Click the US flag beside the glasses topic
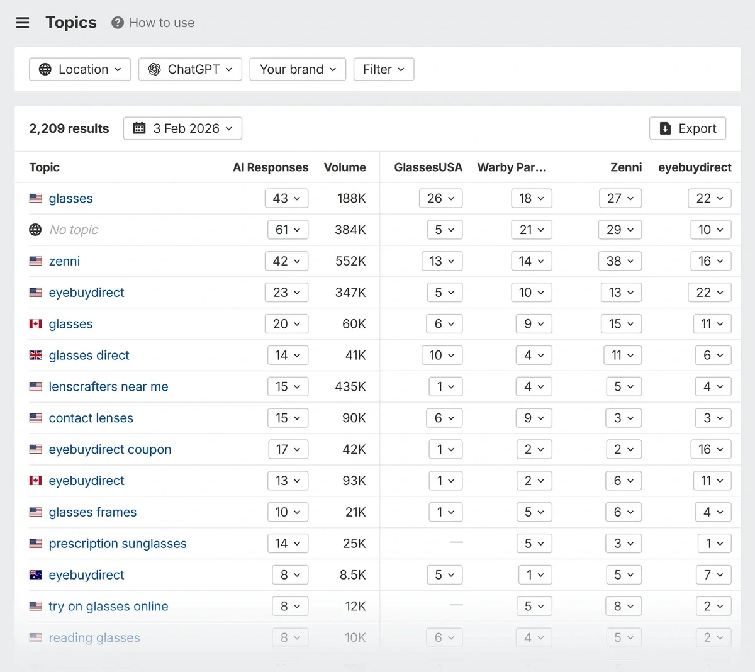The width and height of the screenshot is (755, 672). coord(36,198)
